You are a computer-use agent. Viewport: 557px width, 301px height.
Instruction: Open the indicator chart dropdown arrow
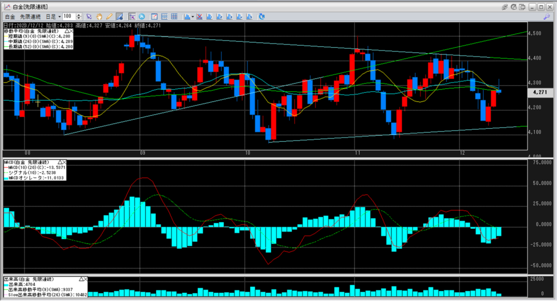click(193, 17)
